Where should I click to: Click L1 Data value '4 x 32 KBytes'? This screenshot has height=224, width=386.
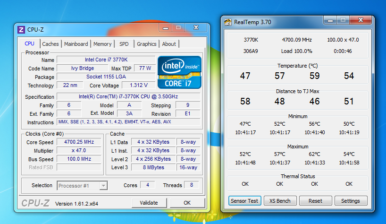pos(153,142)
